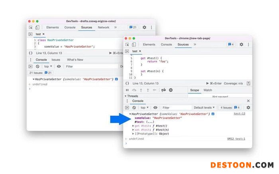
Task: Click inspect element icon in left DevTools window
Action: click(x=31, y=28)
